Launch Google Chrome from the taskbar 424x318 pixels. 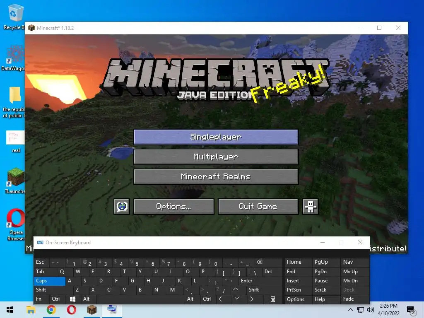coord(51,310)
